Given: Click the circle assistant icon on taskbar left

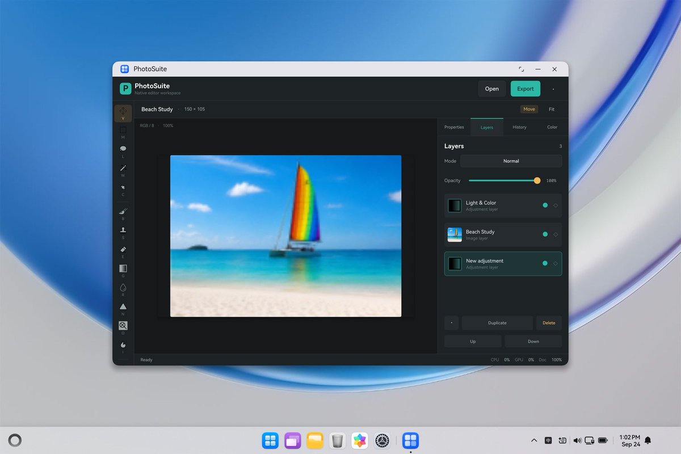Looking at the screenshot, I should (15, 440).
